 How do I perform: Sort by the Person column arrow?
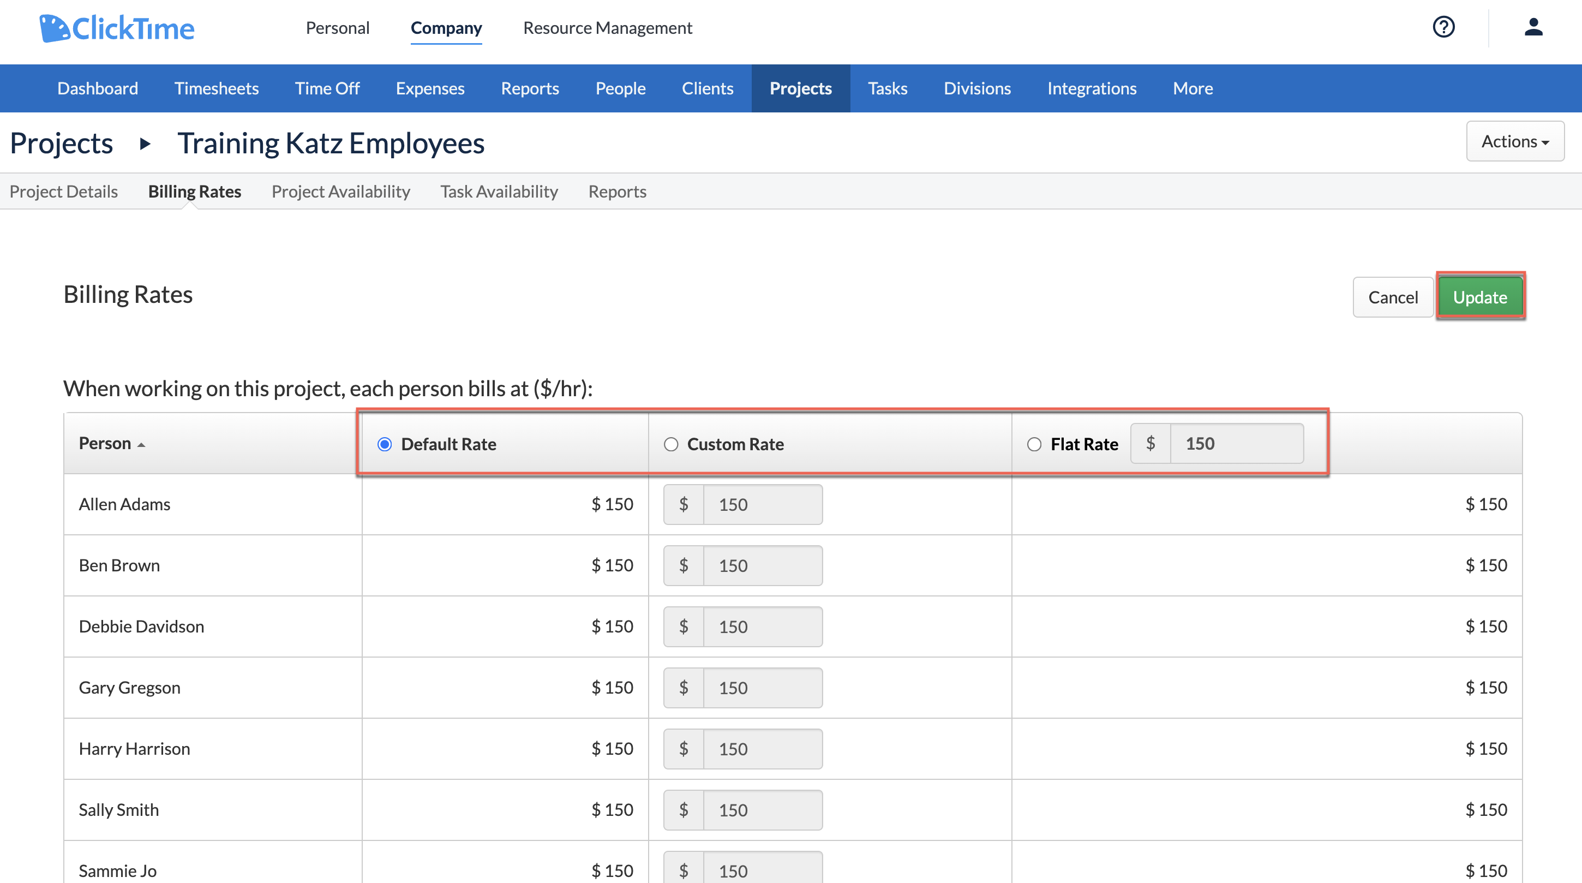click(x=141, y=444)
